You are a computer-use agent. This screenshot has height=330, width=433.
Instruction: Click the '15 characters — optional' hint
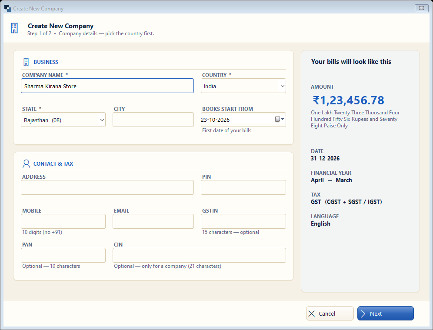coord(230,232)
